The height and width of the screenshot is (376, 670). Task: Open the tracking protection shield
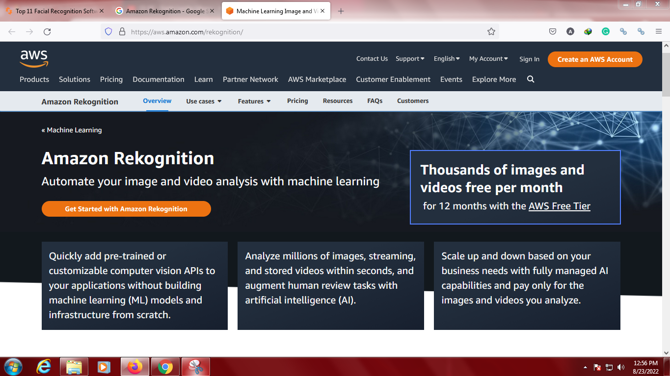click(109, 32)
